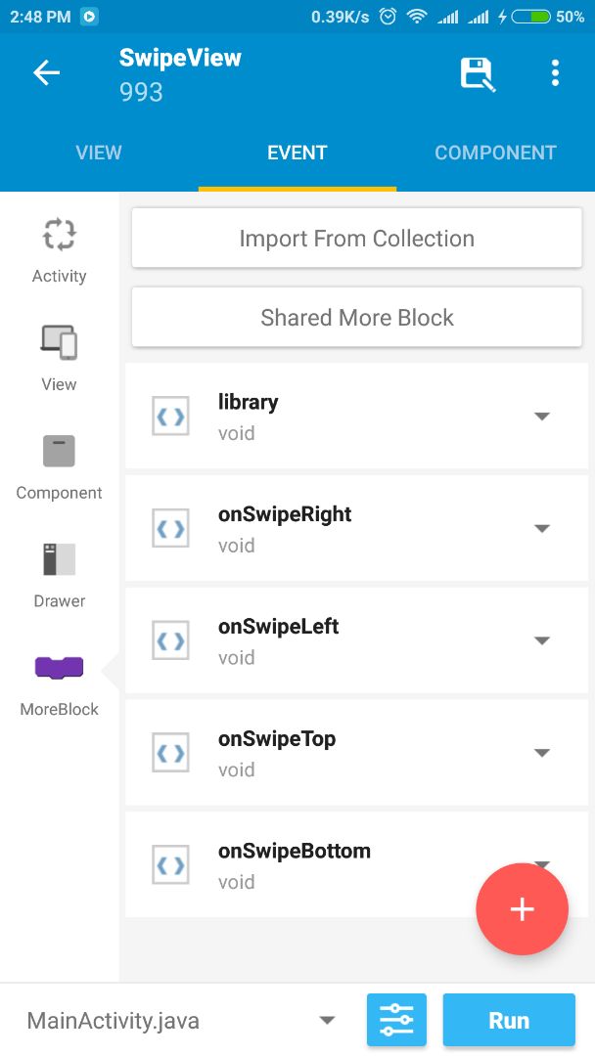This screenshot has height=1056, width=595.
Task: Open the save project icon
Action: [x=478, y=74]
